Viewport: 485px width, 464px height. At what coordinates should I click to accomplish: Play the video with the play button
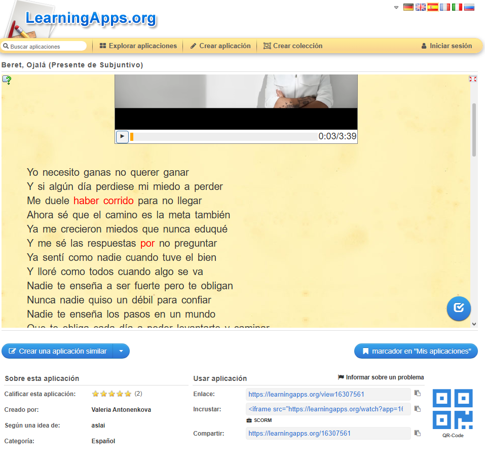[122, 137]
